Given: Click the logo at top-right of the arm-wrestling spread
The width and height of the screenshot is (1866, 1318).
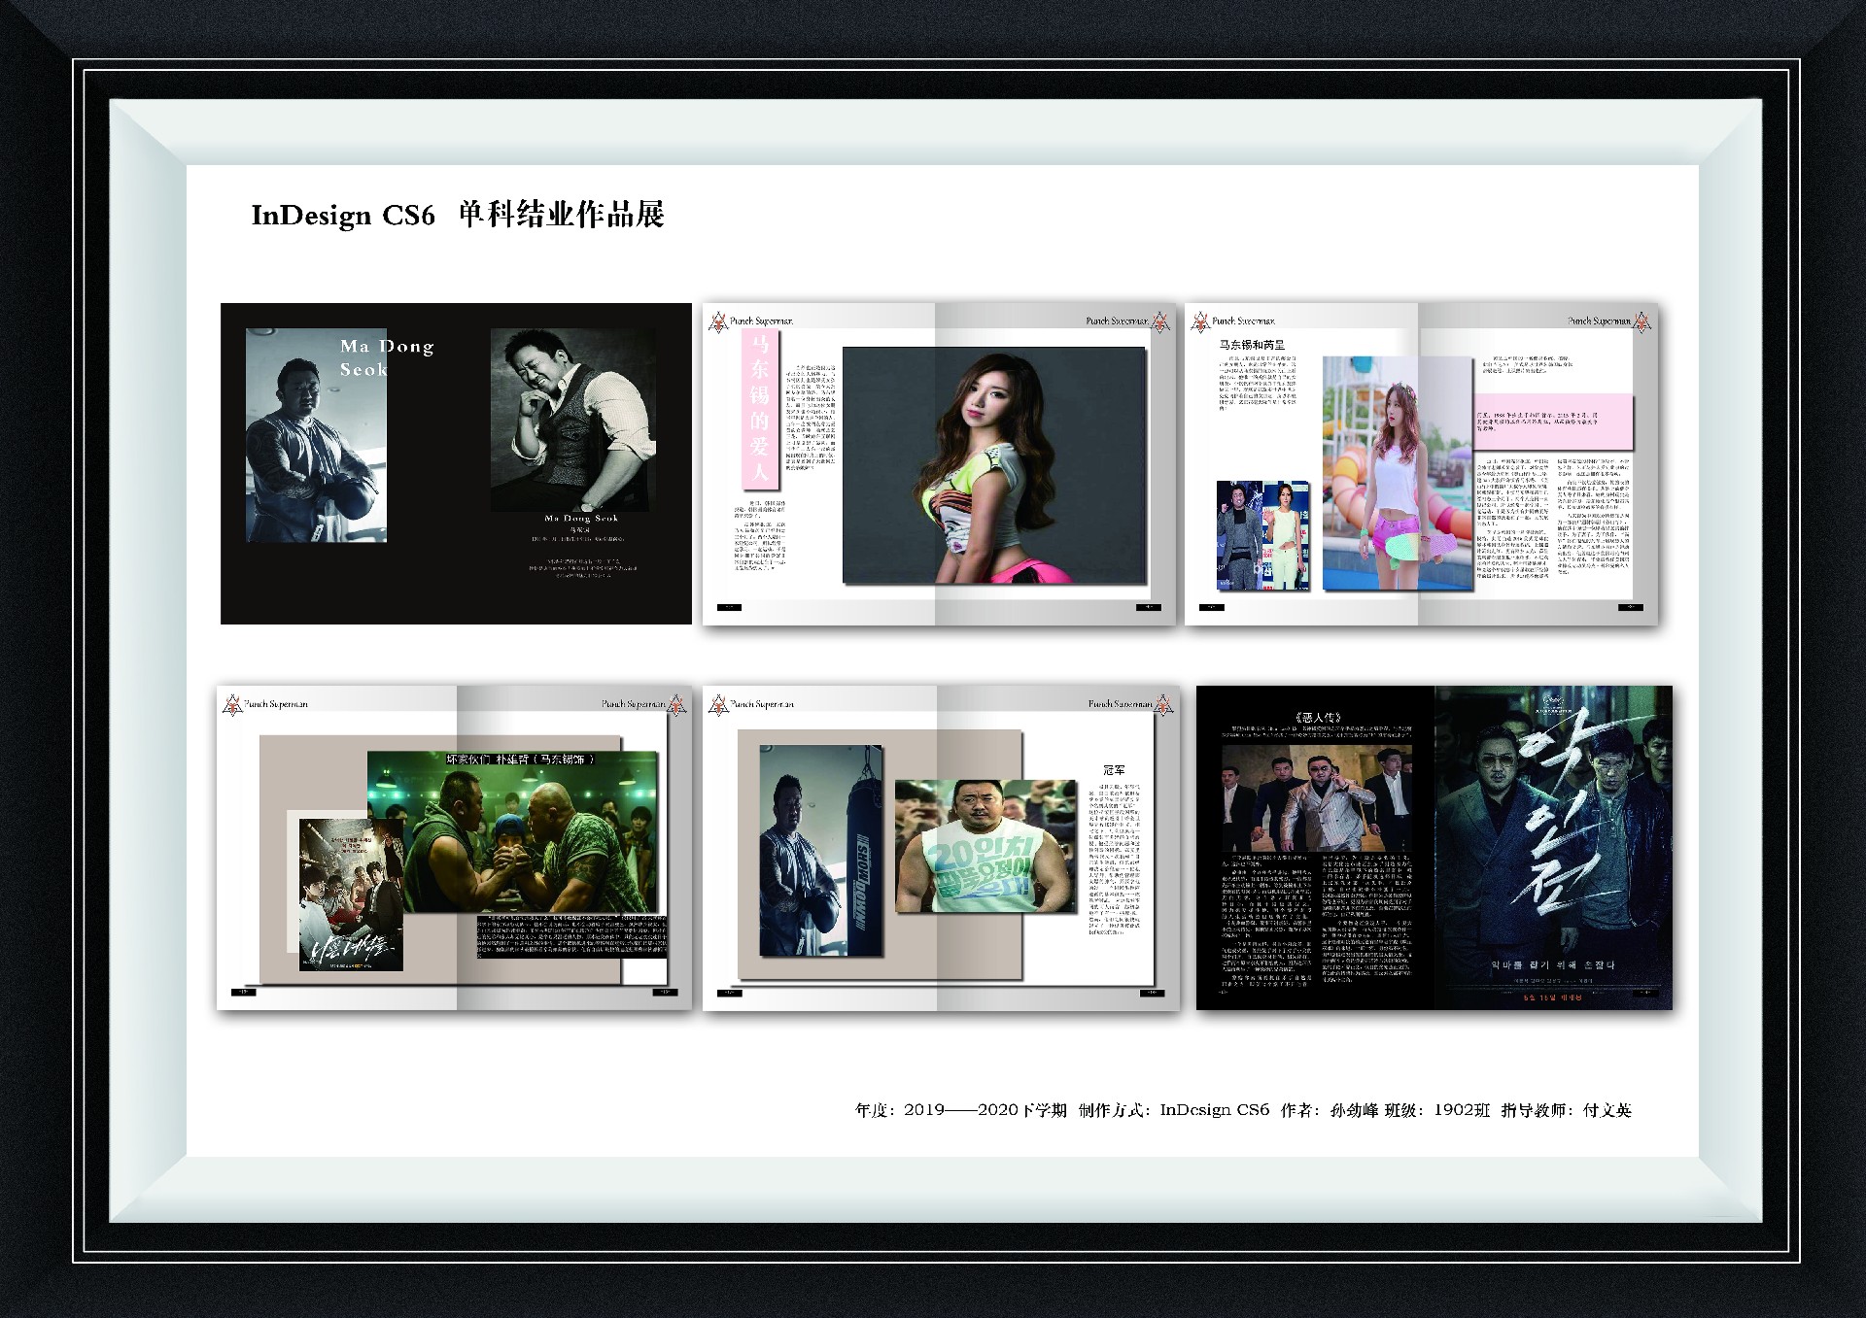Looking at the screenshot, I should click(677, 705).
